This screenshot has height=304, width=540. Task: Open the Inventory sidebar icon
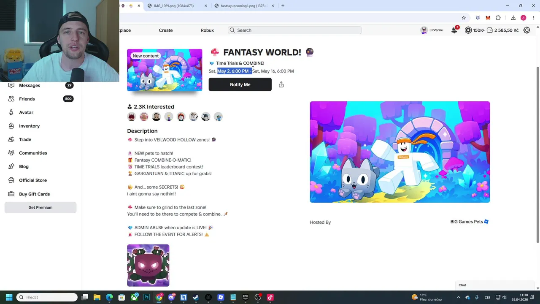point(11,126)
